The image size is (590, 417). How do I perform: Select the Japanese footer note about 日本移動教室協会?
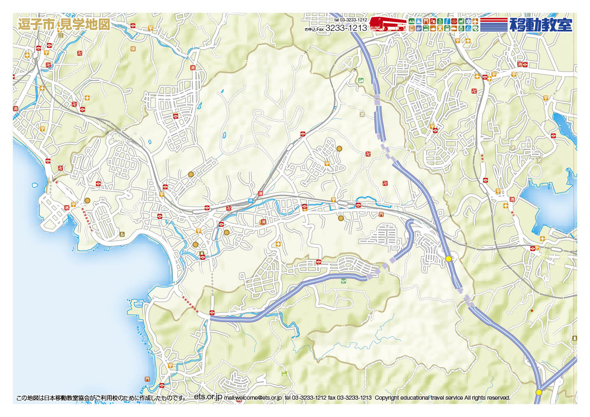[101, 398]
